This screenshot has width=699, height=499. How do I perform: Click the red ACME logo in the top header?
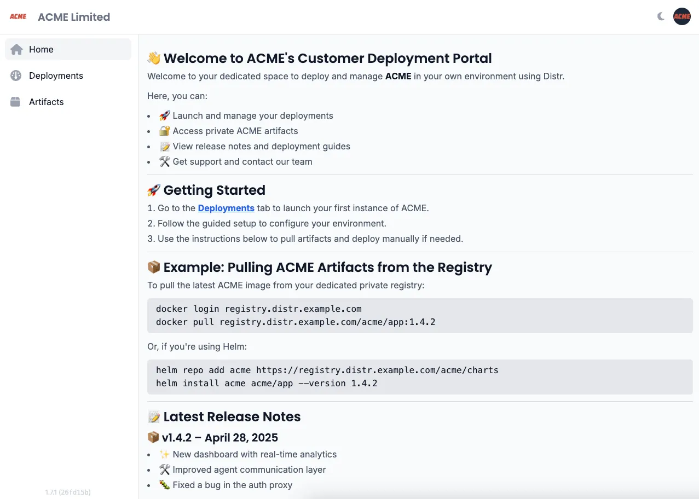click(18, 16)
